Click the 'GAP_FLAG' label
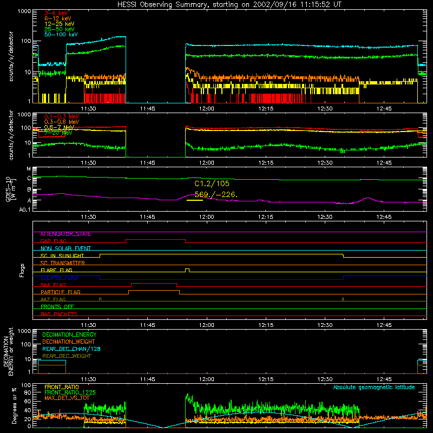Viewport: 433px width, 433px height. tap(53, 241)
